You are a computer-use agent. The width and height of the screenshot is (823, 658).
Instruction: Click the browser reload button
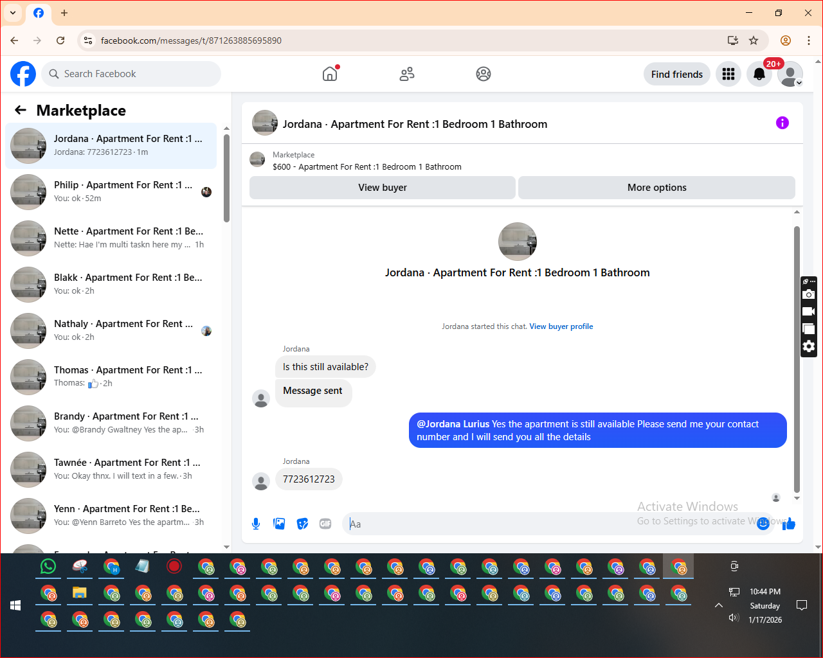(x=60, y=40)
